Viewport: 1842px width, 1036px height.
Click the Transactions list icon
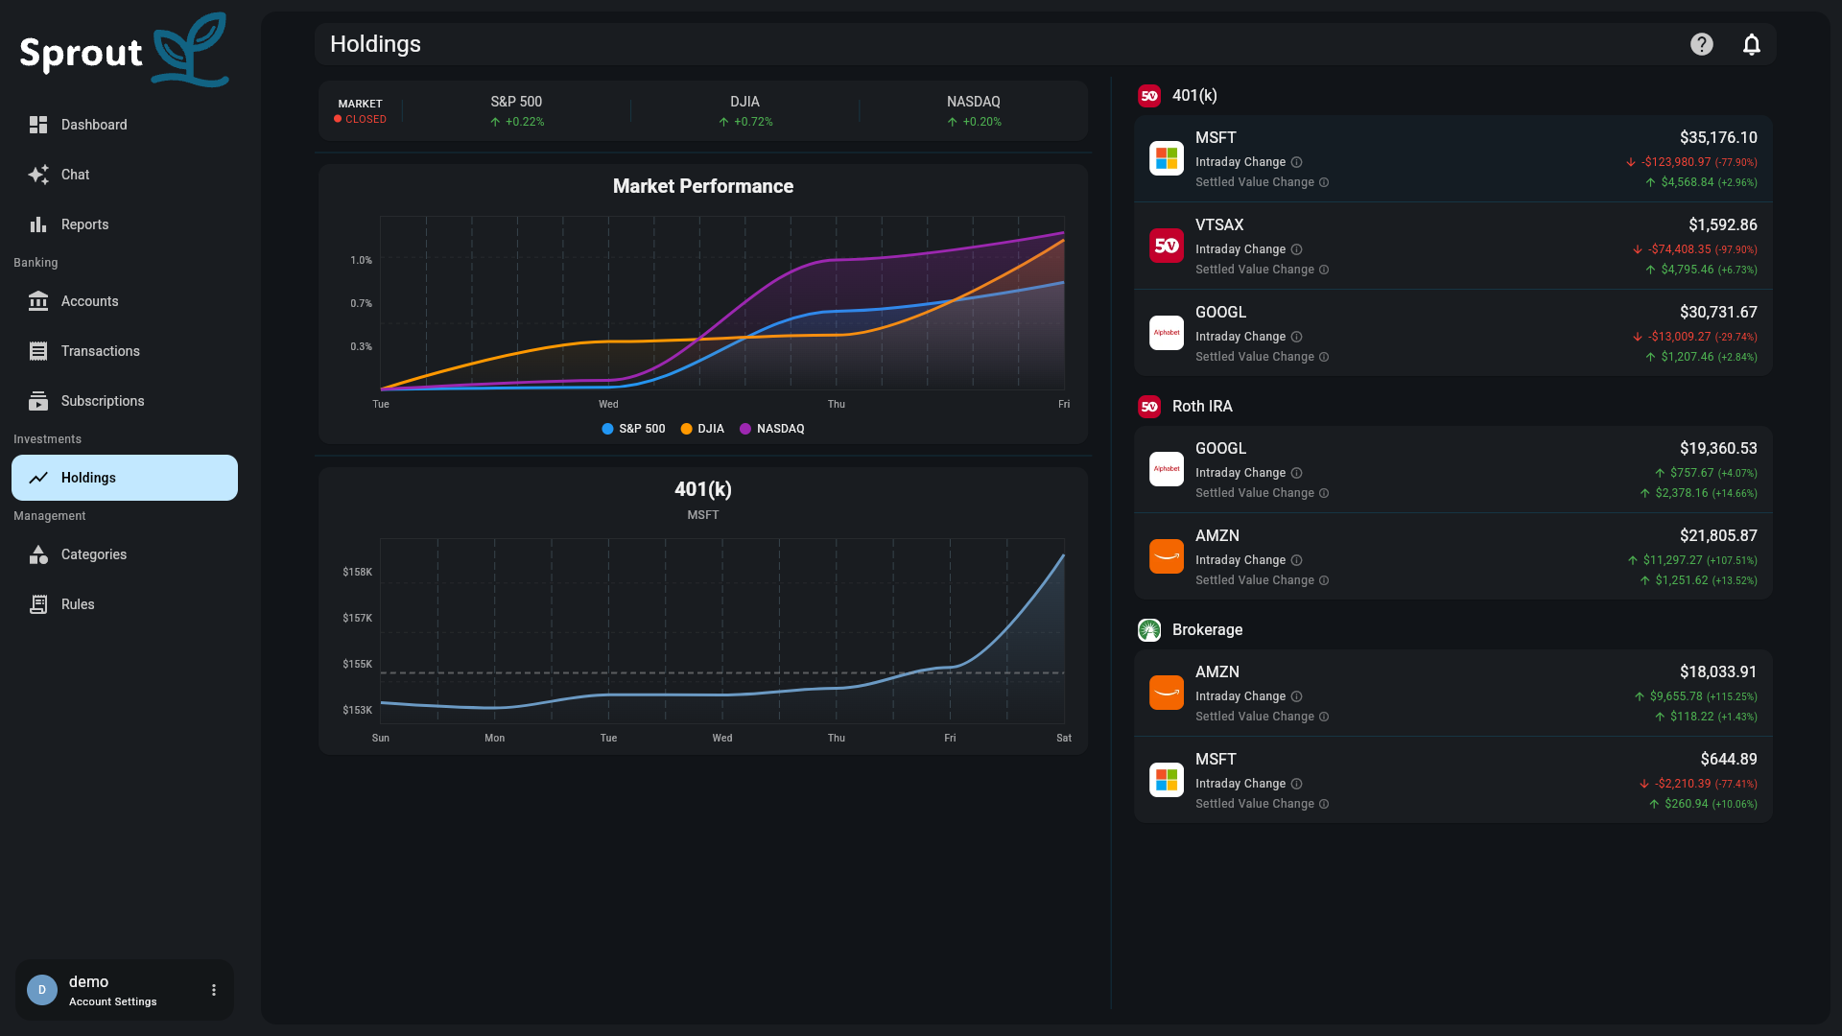click(38, 351)
